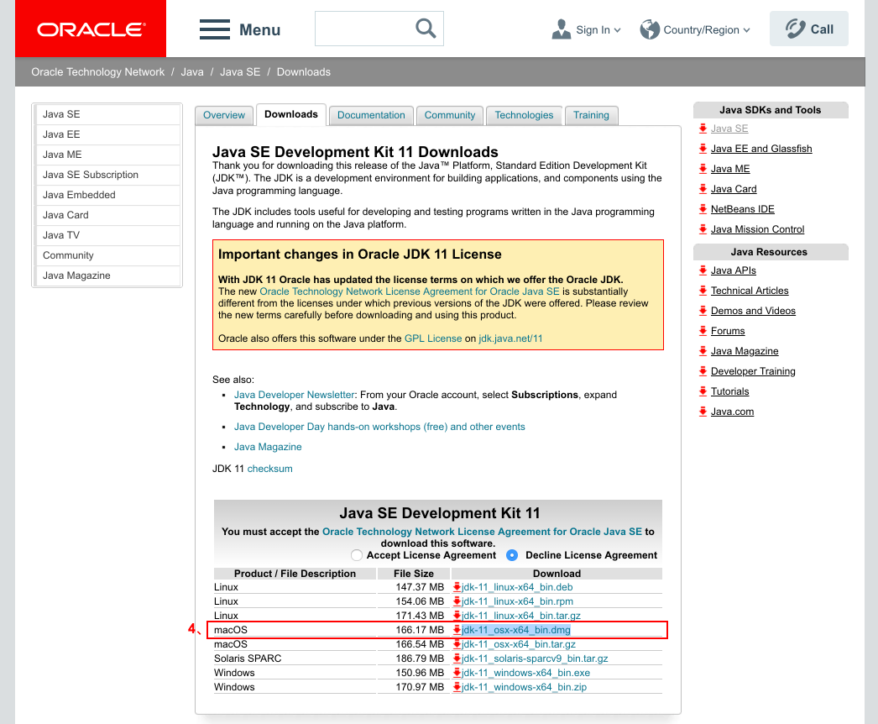Screen dimensions: 878x724
Task: Open Java ME in left sidebar
Action: [108, 155]
